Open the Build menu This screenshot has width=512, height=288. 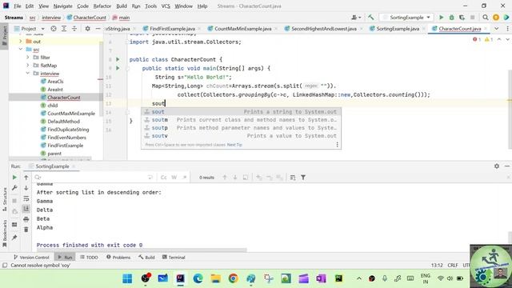(122, 6)
